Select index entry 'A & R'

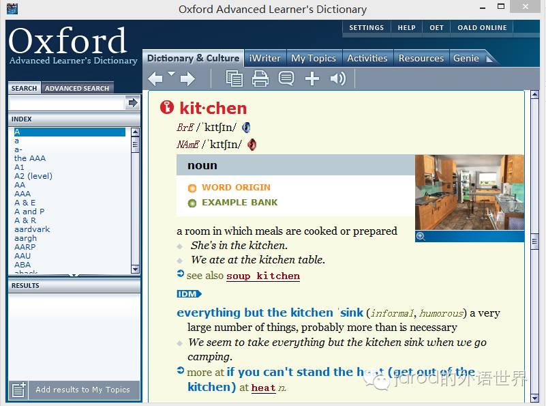tap(25, 220)
